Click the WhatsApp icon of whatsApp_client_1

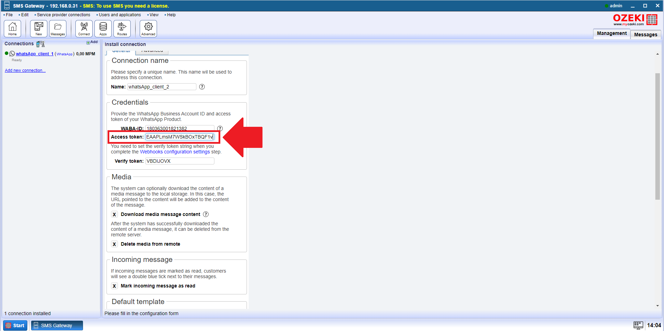(12, 54)
